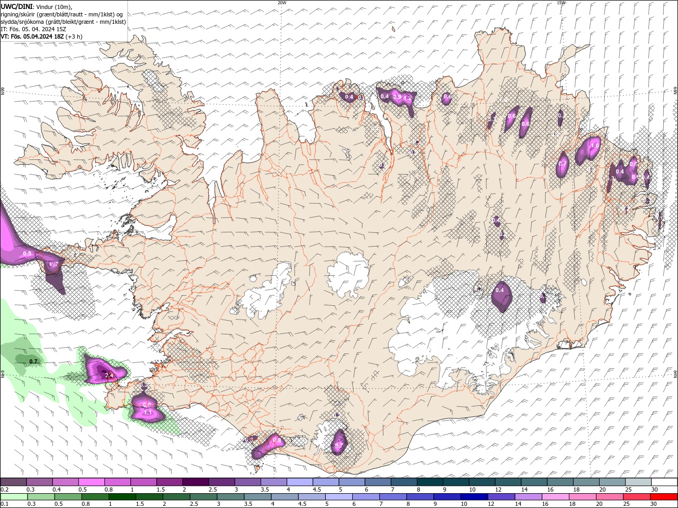Click the '1.0' snowfall value in the east

(x=595, y=146)
